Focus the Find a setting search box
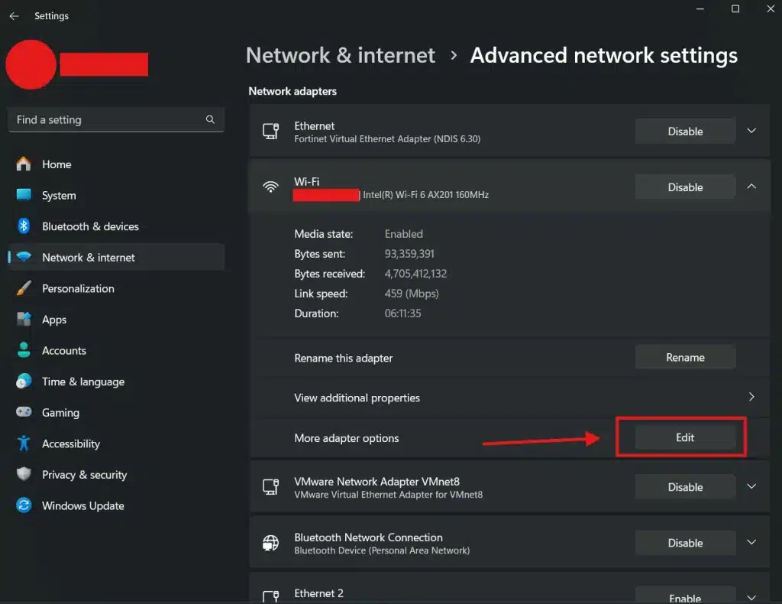Screen dimensions: 782x604 click(x=116, y=120)
